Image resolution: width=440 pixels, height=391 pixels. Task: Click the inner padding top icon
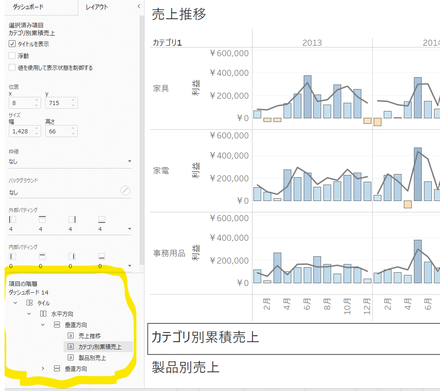pos(43,256)
